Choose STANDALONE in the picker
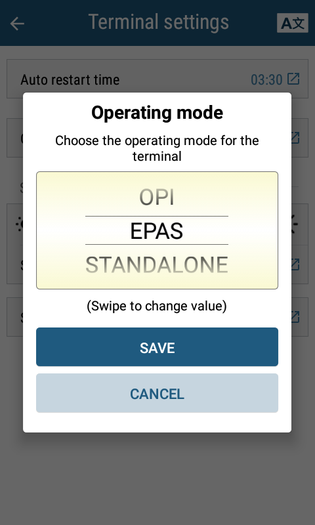 tap(157, 264)
